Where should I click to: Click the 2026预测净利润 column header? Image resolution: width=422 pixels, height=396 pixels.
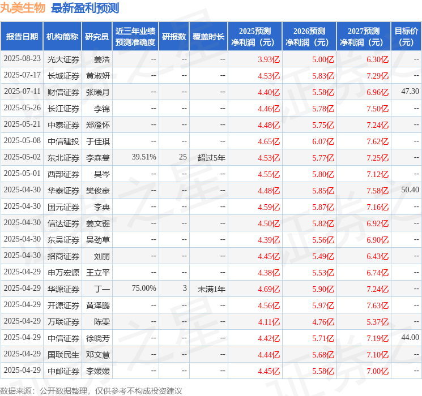[x=309, y=37]
